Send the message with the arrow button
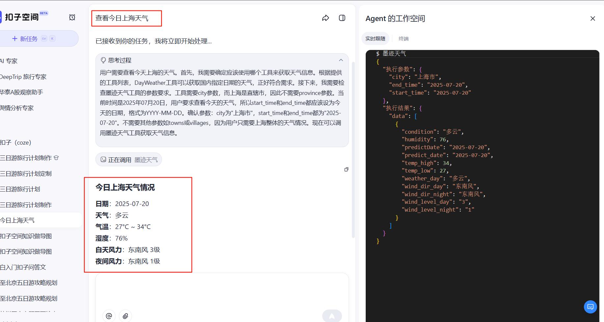This screenshot has width=604, height=322. 332,316
